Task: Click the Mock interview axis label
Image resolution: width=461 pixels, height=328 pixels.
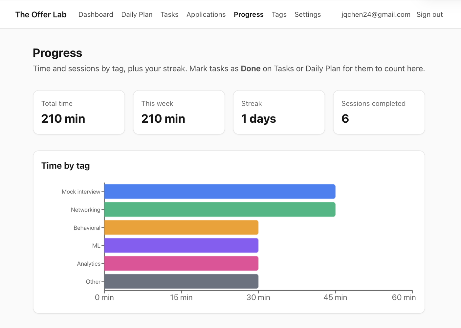Action: click(81, 192)
